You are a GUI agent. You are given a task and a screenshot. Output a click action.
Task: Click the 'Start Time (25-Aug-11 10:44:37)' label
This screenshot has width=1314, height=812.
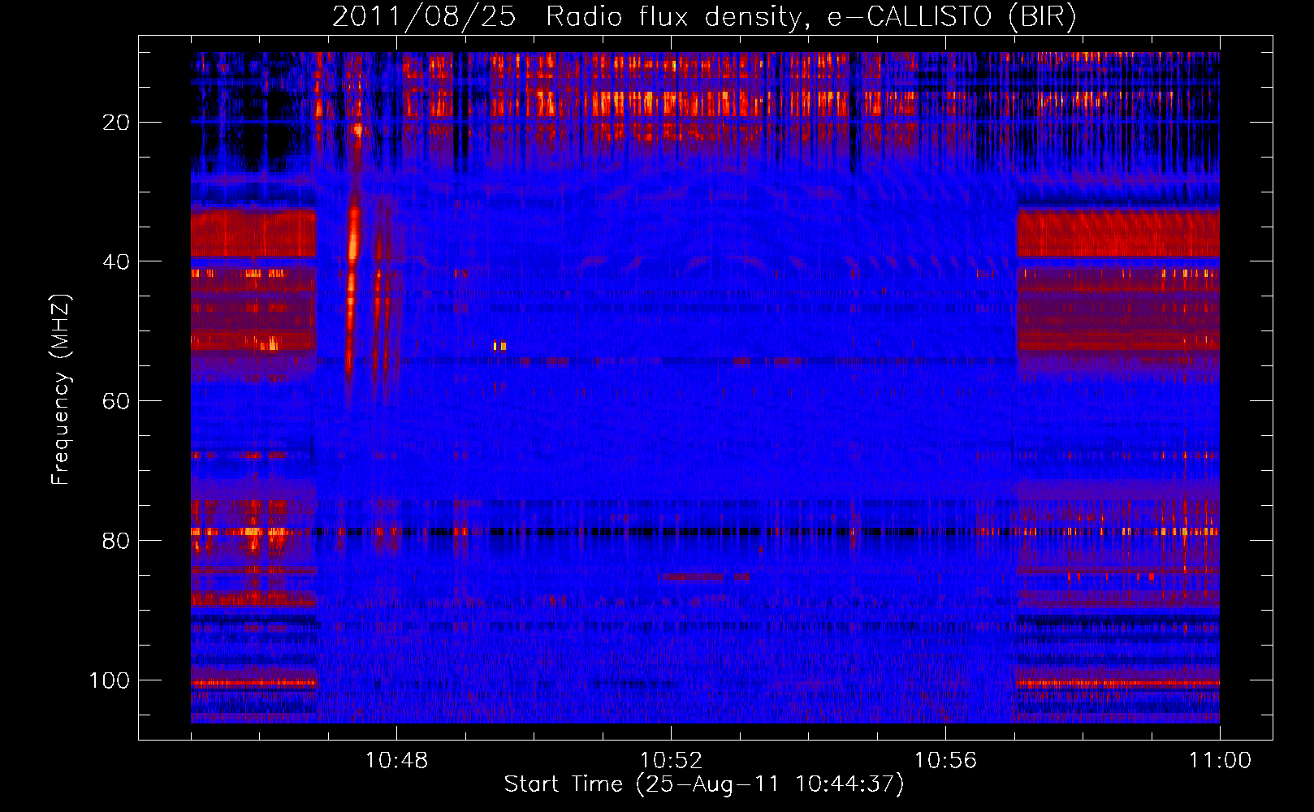click(x=704, y=784)
